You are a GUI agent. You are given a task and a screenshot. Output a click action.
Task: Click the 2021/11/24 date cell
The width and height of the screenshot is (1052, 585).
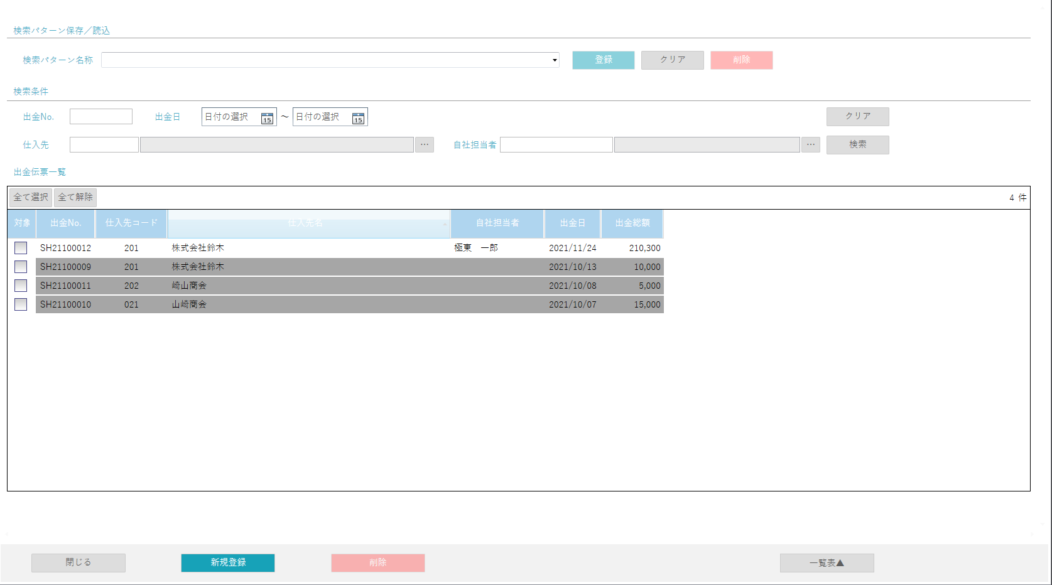572,248
